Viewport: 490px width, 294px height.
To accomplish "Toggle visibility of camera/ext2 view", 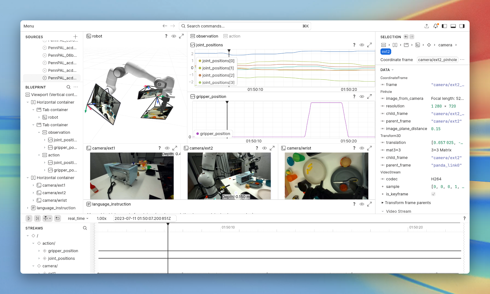I will click(x=264, y=148).
